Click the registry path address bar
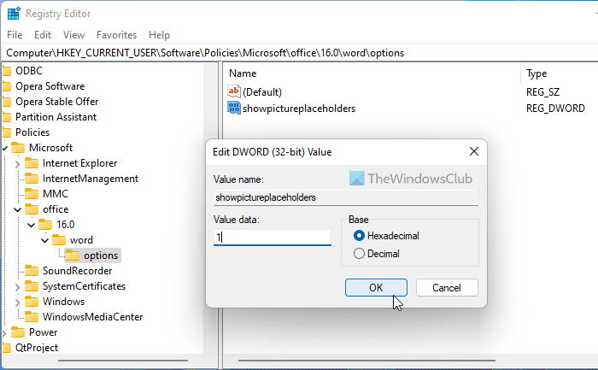Screen dimensions: 598x370 [x=299, y=53]
